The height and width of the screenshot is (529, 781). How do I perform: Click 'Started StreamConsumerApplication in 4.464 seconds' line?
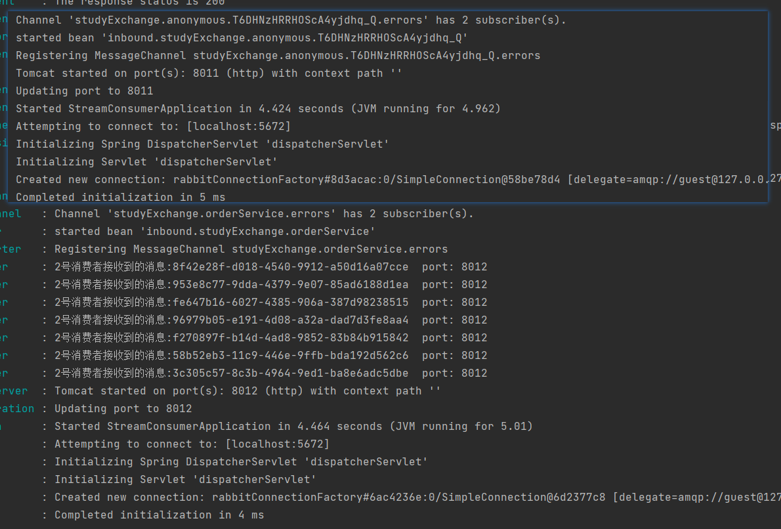pyautogui.click(x=293, y=427)
